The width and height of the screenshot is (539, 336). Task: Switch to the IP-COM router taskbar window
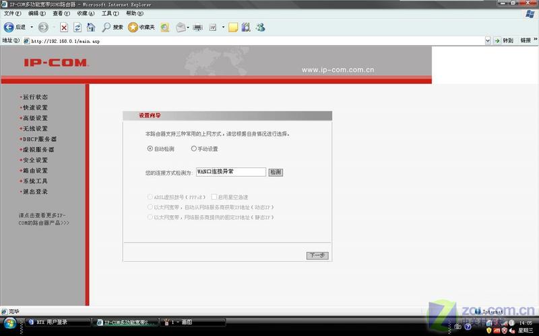pos(126,323)
